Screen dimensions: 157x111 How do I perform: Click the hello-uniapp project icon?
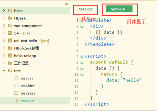tap(10, 55)
